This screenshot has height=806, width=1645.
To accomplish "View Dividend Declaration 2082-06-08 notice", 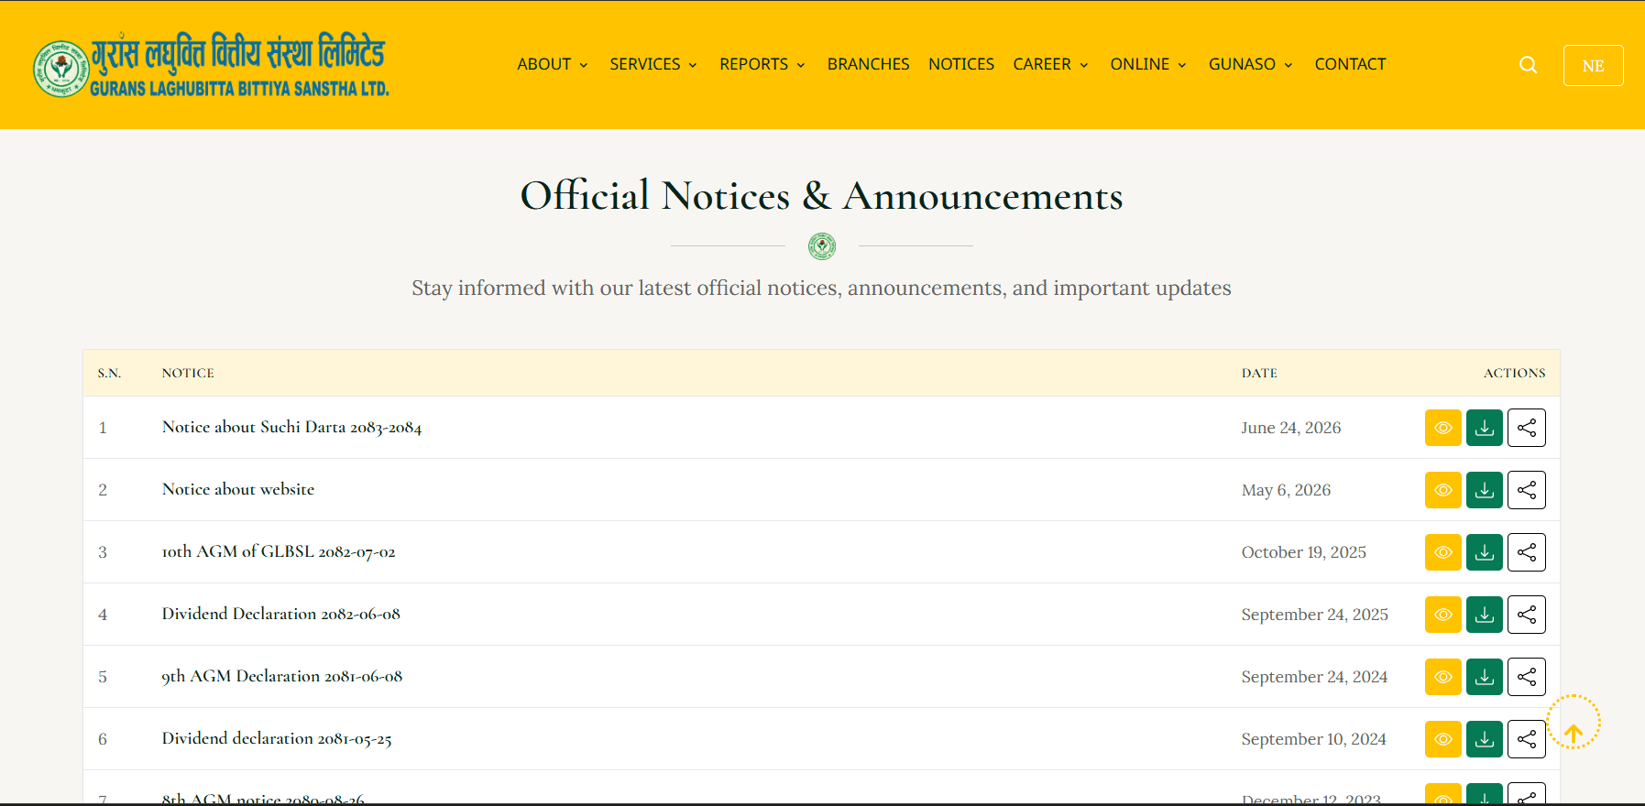I will pos(1442,615).
